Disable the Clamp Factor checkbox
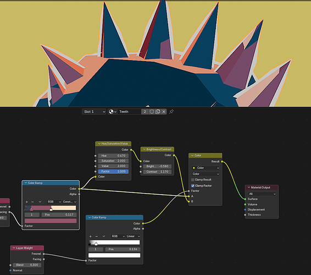This screenshot has height=275, width=311. click(x=193, y=186)
